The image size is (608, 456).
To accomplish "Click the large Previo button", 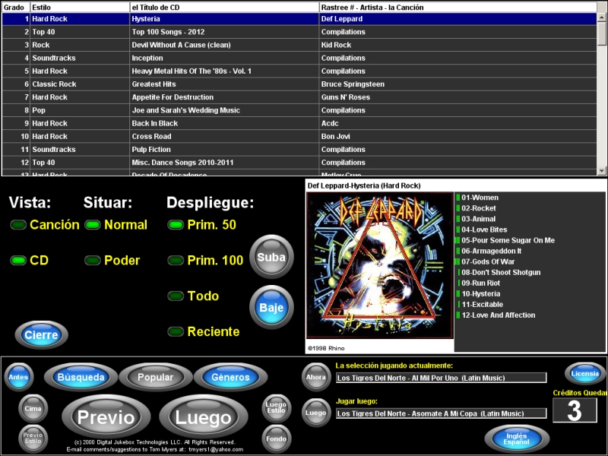I will (x=106, y=417).
